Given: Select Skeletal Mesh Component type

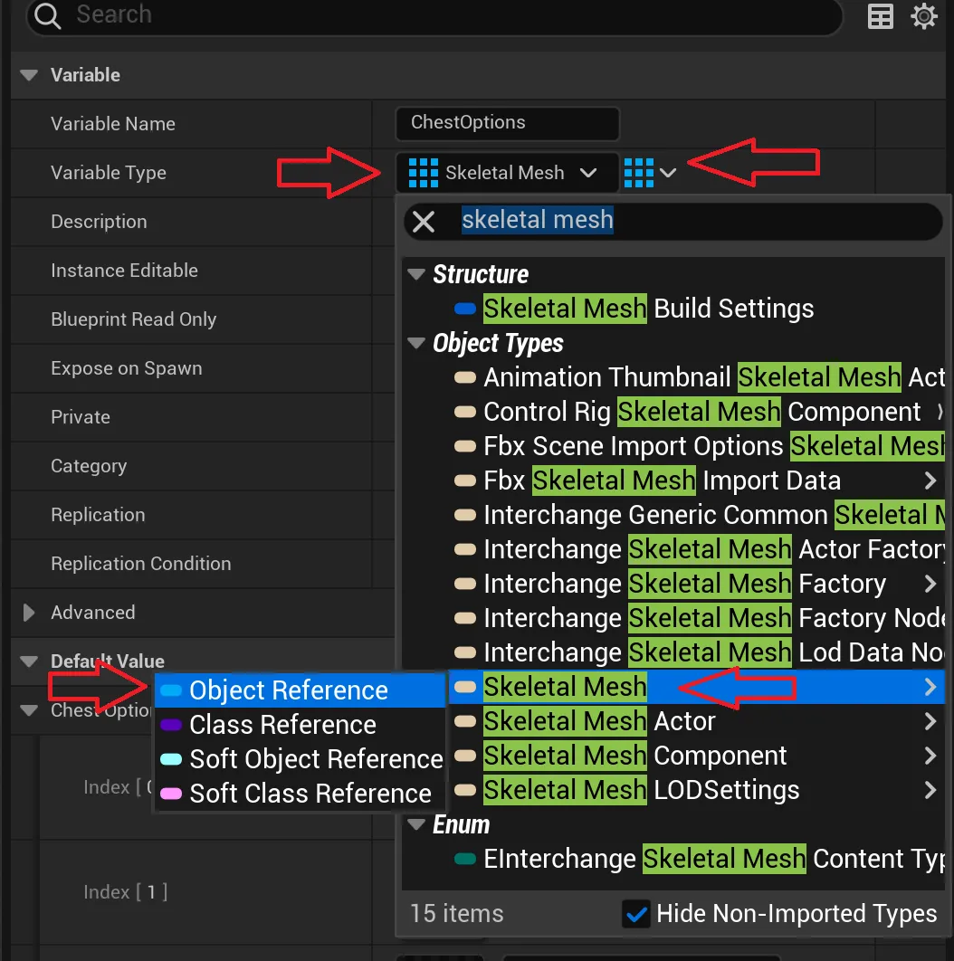Looking at the screenshot, I should click(x=634, y=756).
